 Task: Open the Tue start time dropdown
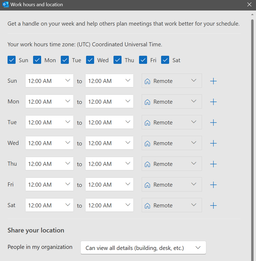[49, 122]
